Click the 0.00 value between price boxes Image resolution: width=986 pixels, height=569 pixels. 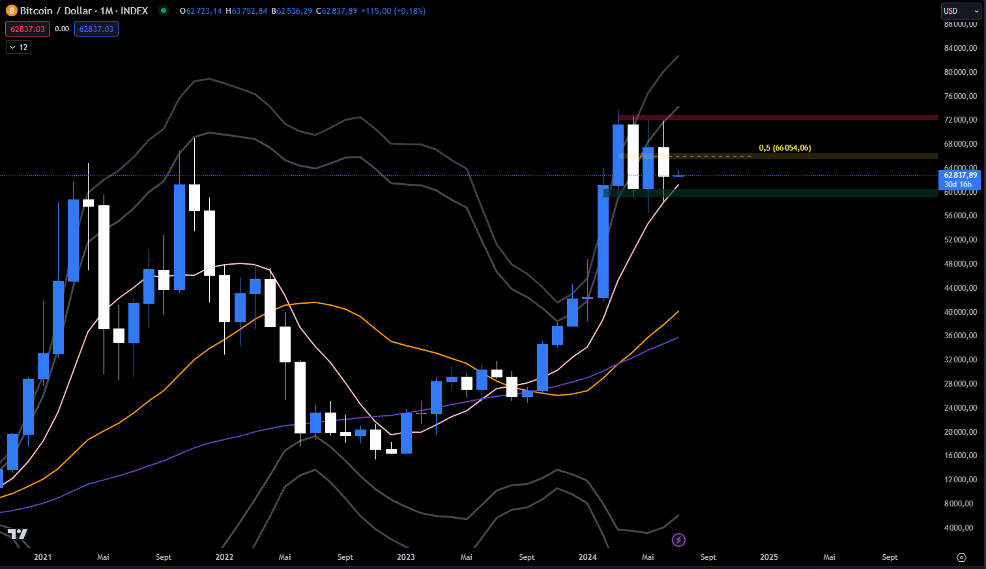coord(61,29)
